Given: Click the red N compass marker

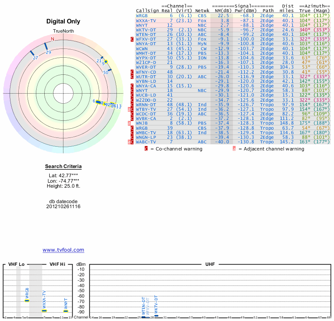Looking at the screenshot, I should click(x=52, y=39).
